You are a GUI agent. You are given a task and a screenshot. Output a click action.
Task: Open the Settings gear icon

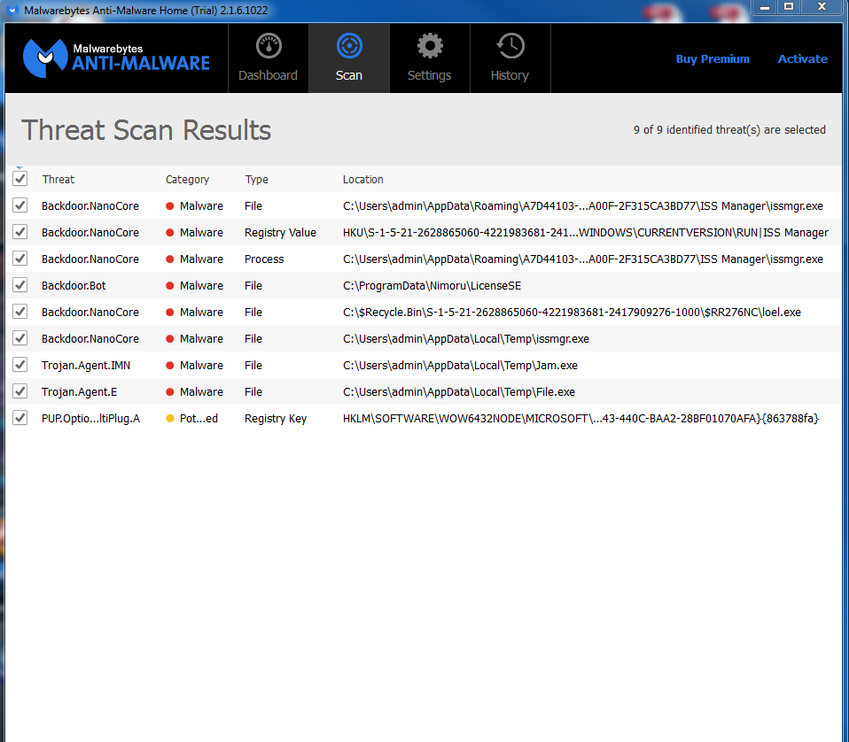[430, 46]
